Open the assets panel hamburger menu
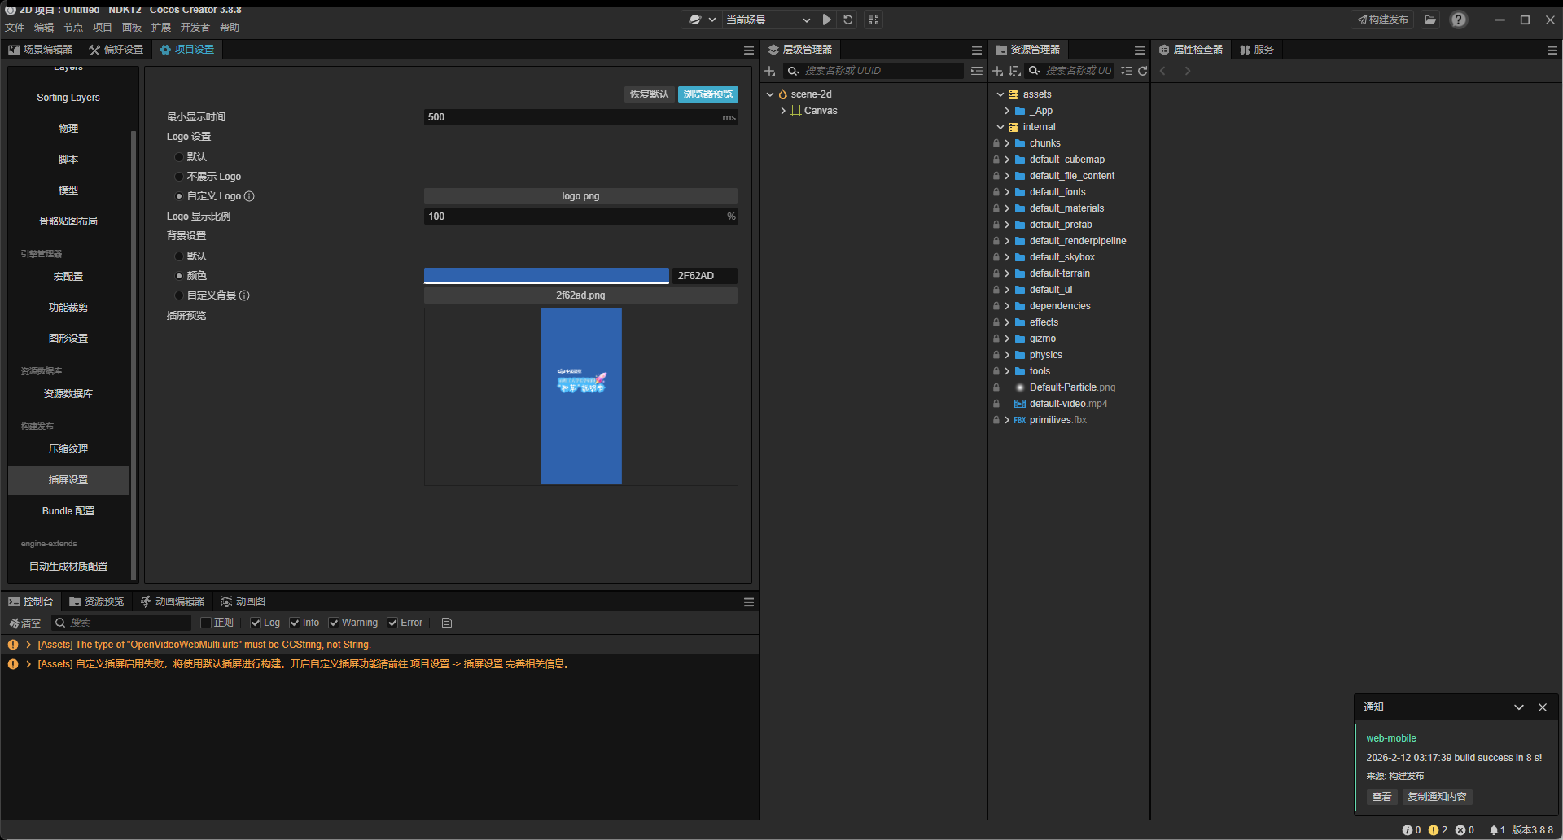Viewport: 1563px width, 840px height. [1140, 50]
